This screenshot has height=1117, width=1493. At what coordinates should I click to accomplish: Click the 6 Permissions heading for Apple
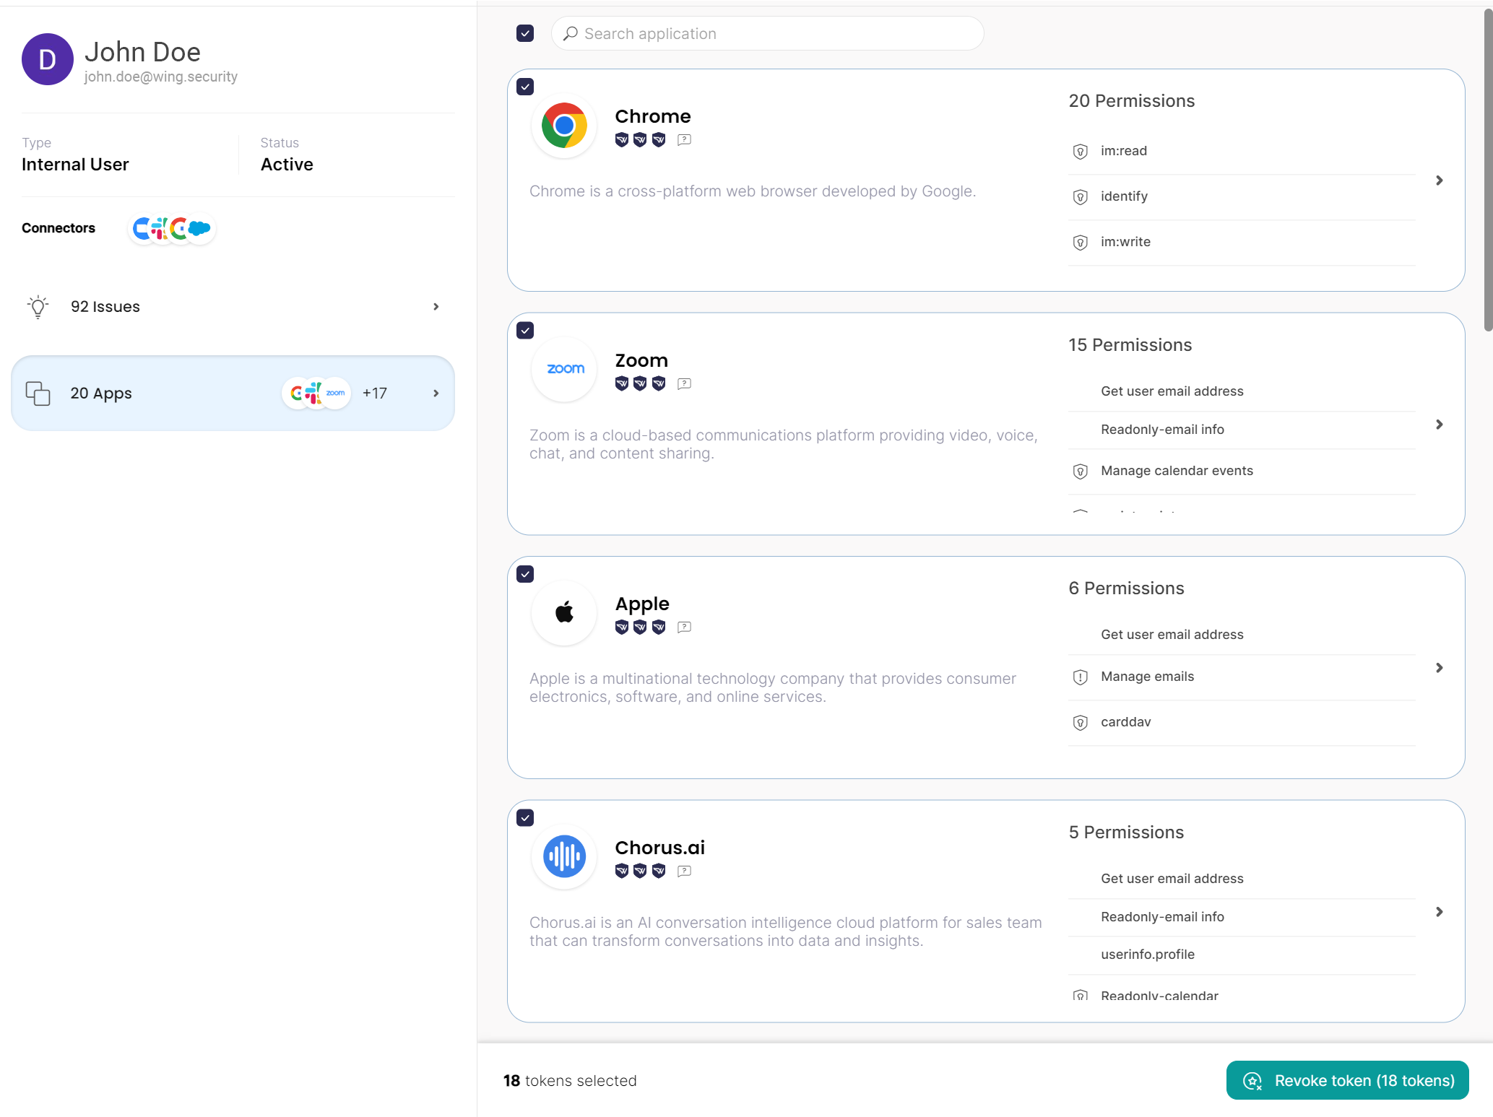(x=1126, y=588)
